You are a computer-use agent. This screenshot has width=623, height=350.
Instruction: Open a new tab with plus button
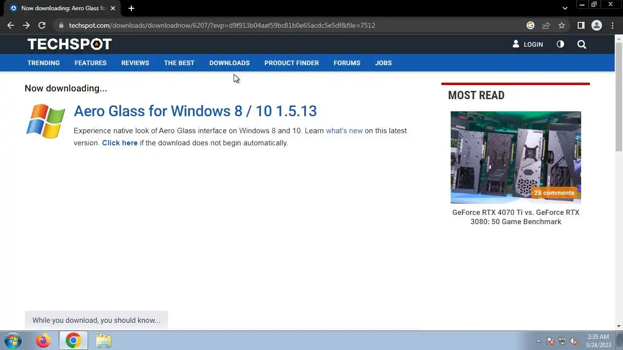(x=131, y=8)
